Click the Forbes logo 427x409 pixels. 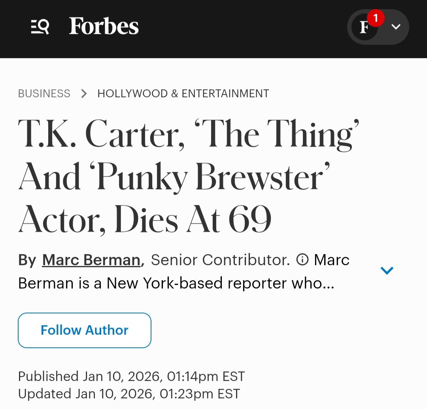point(104,26)
